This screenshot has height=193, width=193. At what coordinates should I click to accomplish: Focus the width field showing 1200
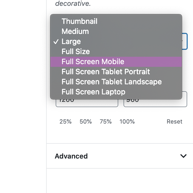(87, 103)
